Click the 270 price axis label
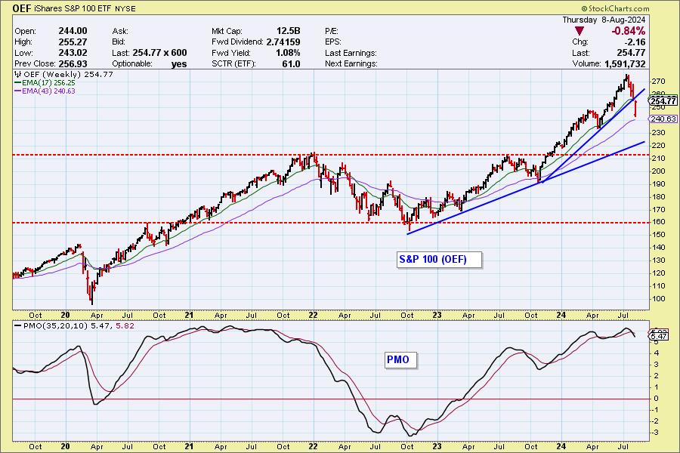 point(658,81)
